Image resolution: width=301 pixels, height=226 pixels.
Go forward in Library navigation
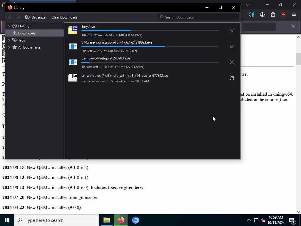tap(18, 17)
